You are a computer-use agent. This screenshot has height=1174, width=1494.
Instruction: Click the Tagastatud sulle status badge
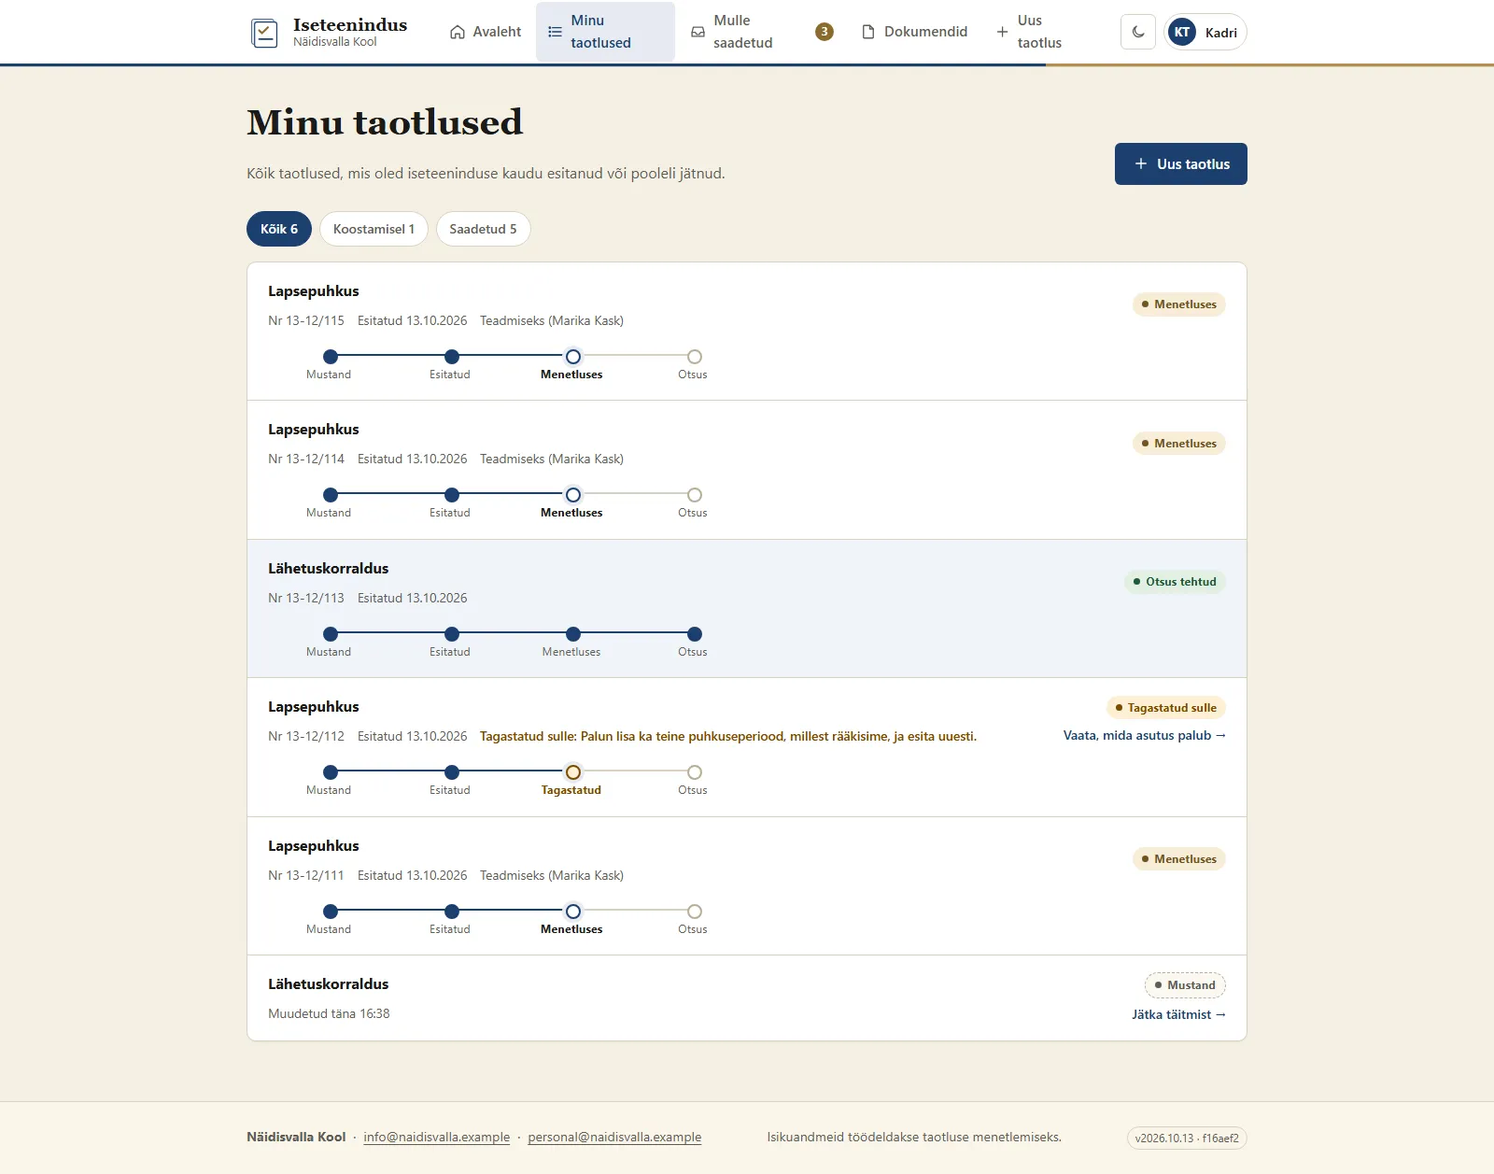click(x=1165, y=708)
